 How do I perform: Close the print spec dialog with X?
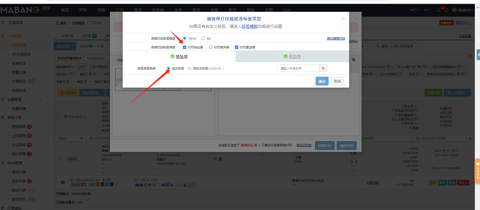pyautogui.click(x=343, y=18)
